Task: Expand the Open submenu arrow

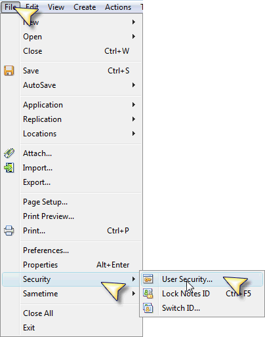Action: [134, 36]
